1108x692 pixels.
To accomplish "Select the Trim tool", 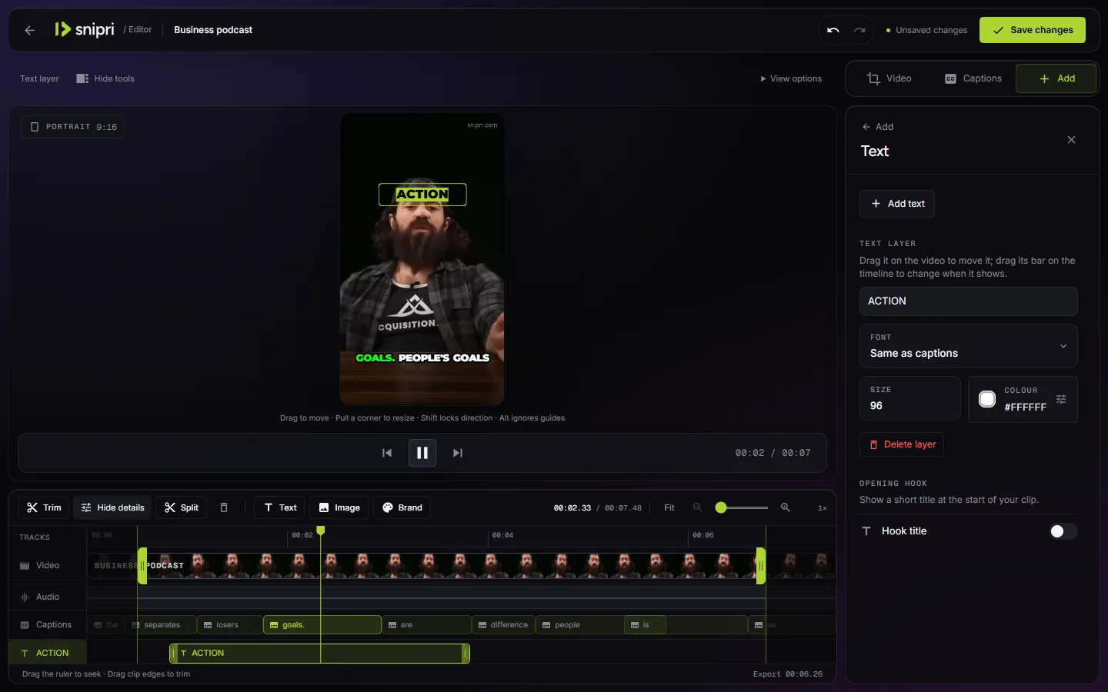I will point(44,507).
